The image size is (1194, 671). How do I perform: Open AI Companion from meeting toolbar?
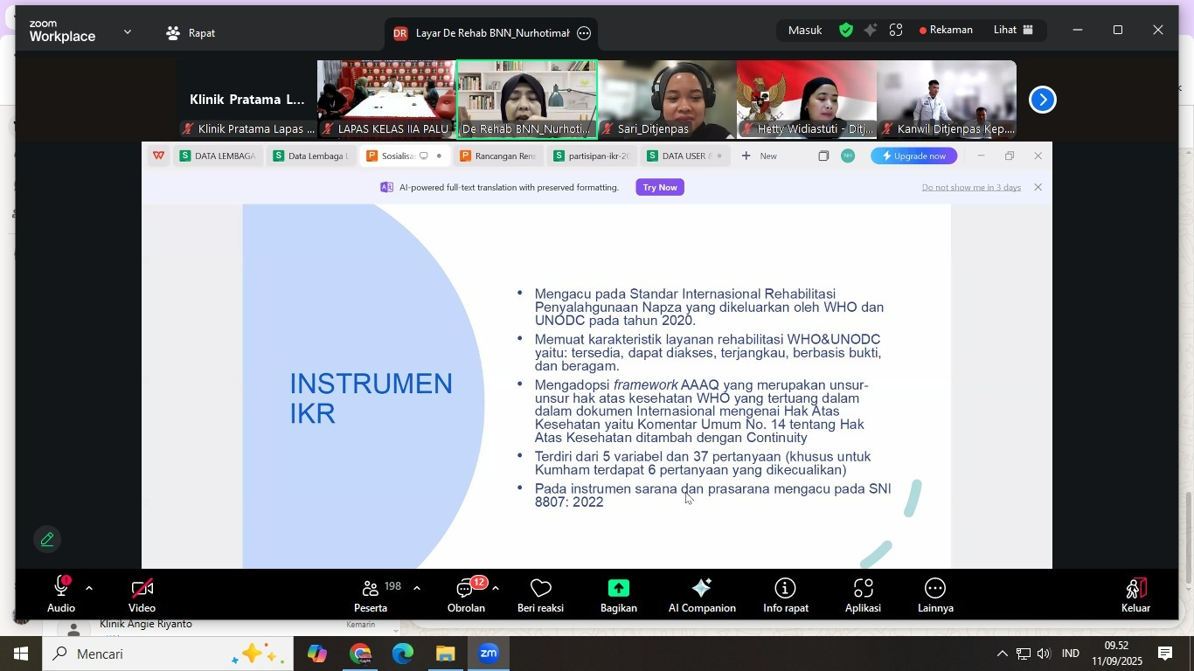point(702,595)
